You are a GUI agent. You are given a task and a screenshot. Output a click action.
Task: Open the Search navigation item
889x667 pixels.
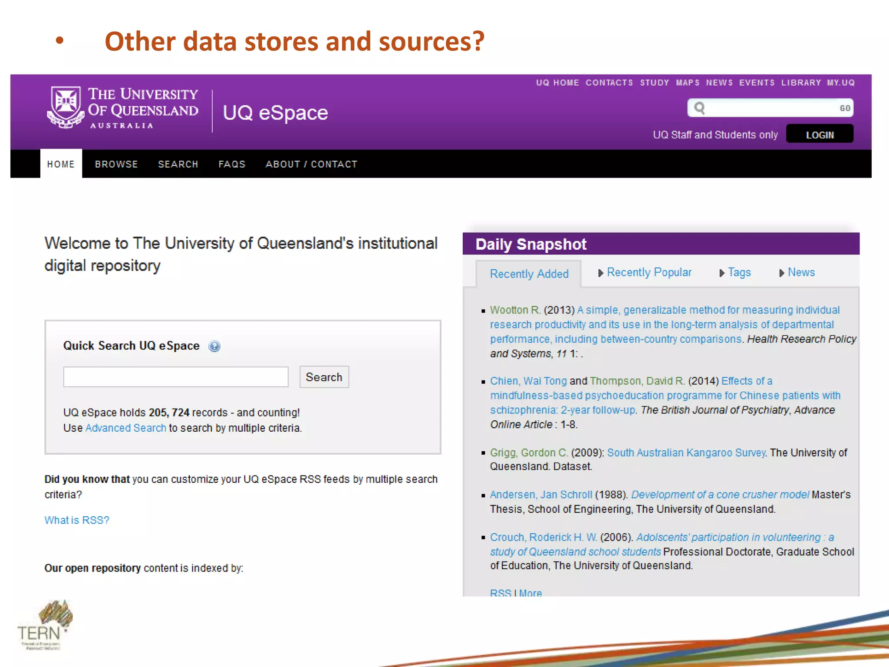[178, 164]
